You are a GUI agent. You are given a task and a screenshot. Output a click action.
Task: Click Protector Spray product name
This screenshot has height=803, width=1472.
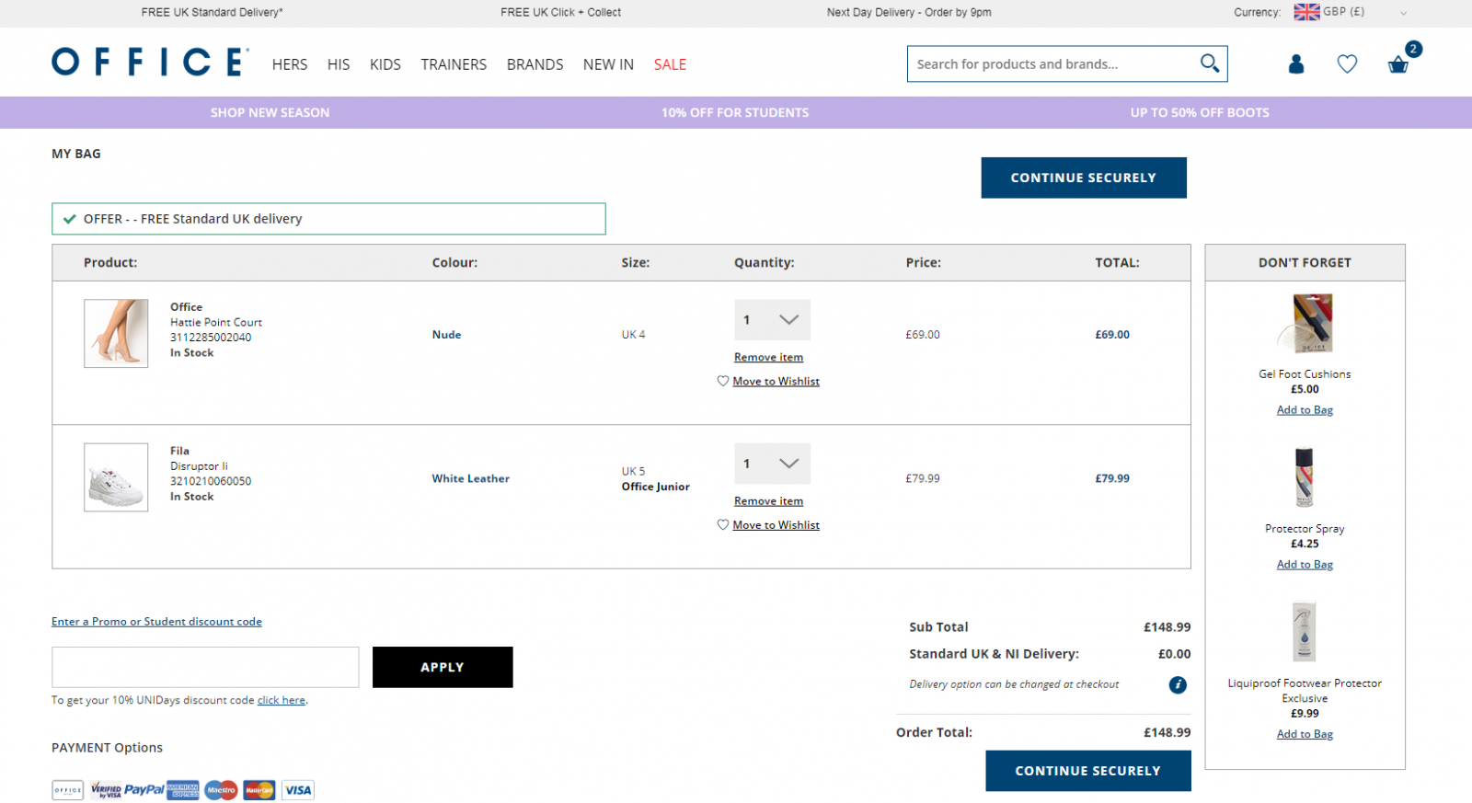[1305, 528]
